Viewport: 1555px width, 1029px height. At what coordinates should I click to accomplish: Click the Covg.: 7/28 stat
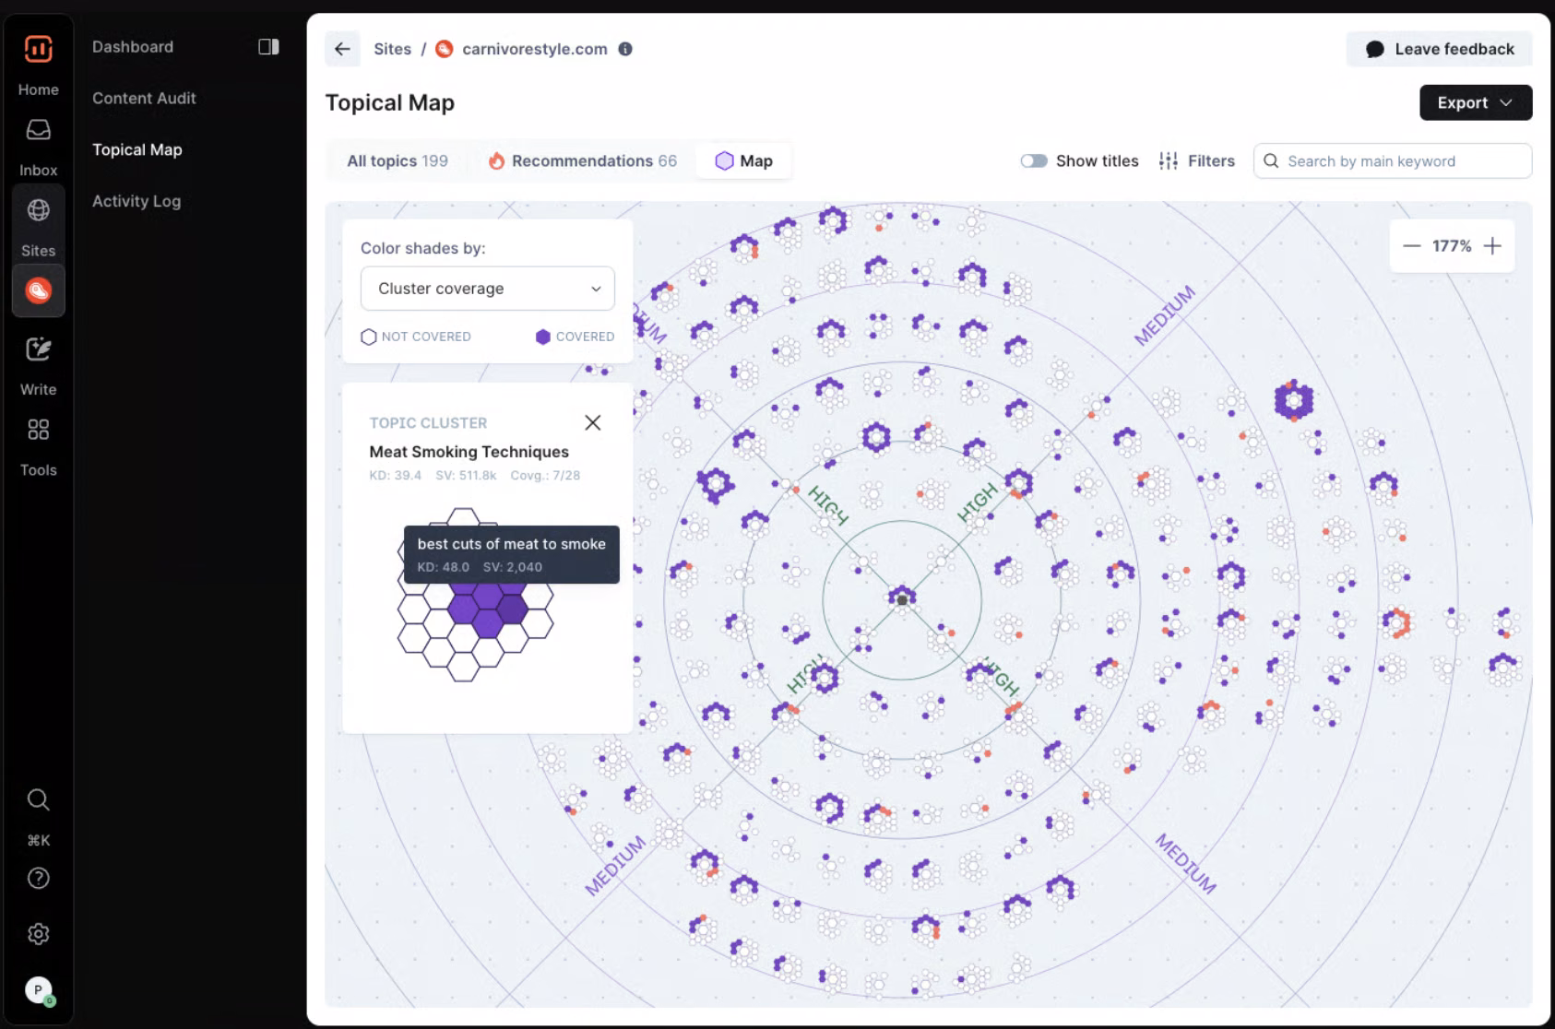(545, 476)
